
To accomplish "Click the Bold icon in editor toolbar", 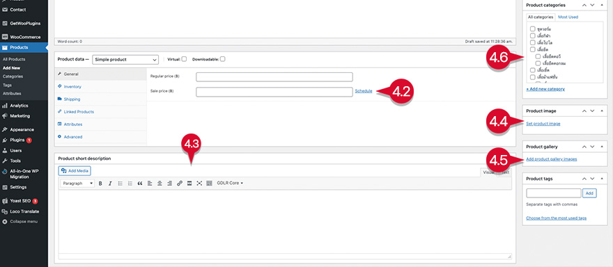I will pos(100,183).
